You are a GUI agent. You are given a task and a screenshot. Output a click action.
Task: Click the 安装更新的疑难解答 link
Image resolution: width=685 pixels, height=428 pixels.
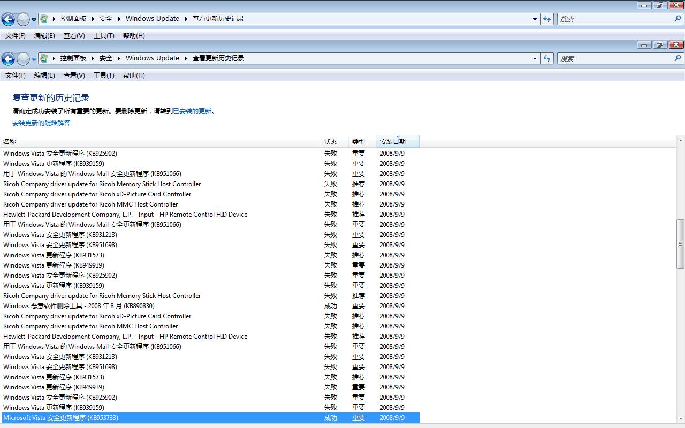(x=41, y=123)
